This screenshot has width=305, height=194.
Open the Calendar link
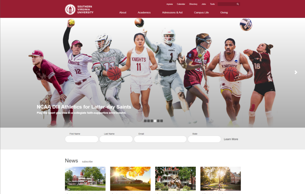pyautogui.click(x=181, y=4)
